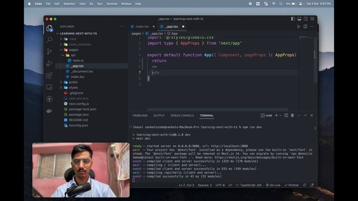Open index.tsx in the explorer tree
Image resolution: width=358 pixels, height=201 pixels.
[x=77, y=77]
